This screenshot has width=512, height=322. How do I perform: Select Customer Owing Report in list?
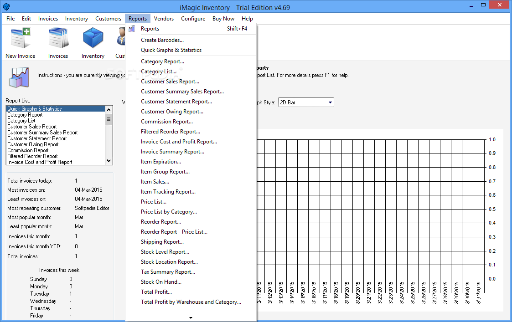pos(56,144)
